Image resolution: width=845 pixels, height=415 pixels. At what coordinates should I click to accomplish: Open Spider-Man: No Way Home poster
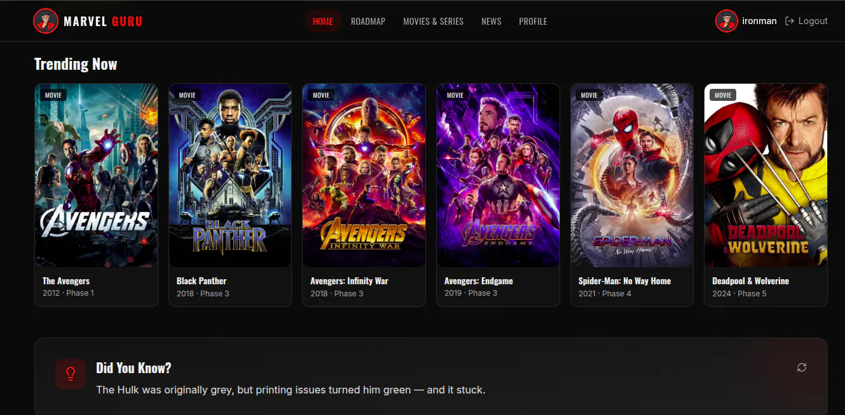pos(632,175)
